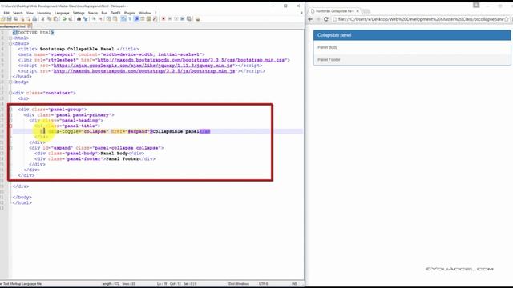Click the browser address bar
The image size is (513, 288).
tap(420, 19)
